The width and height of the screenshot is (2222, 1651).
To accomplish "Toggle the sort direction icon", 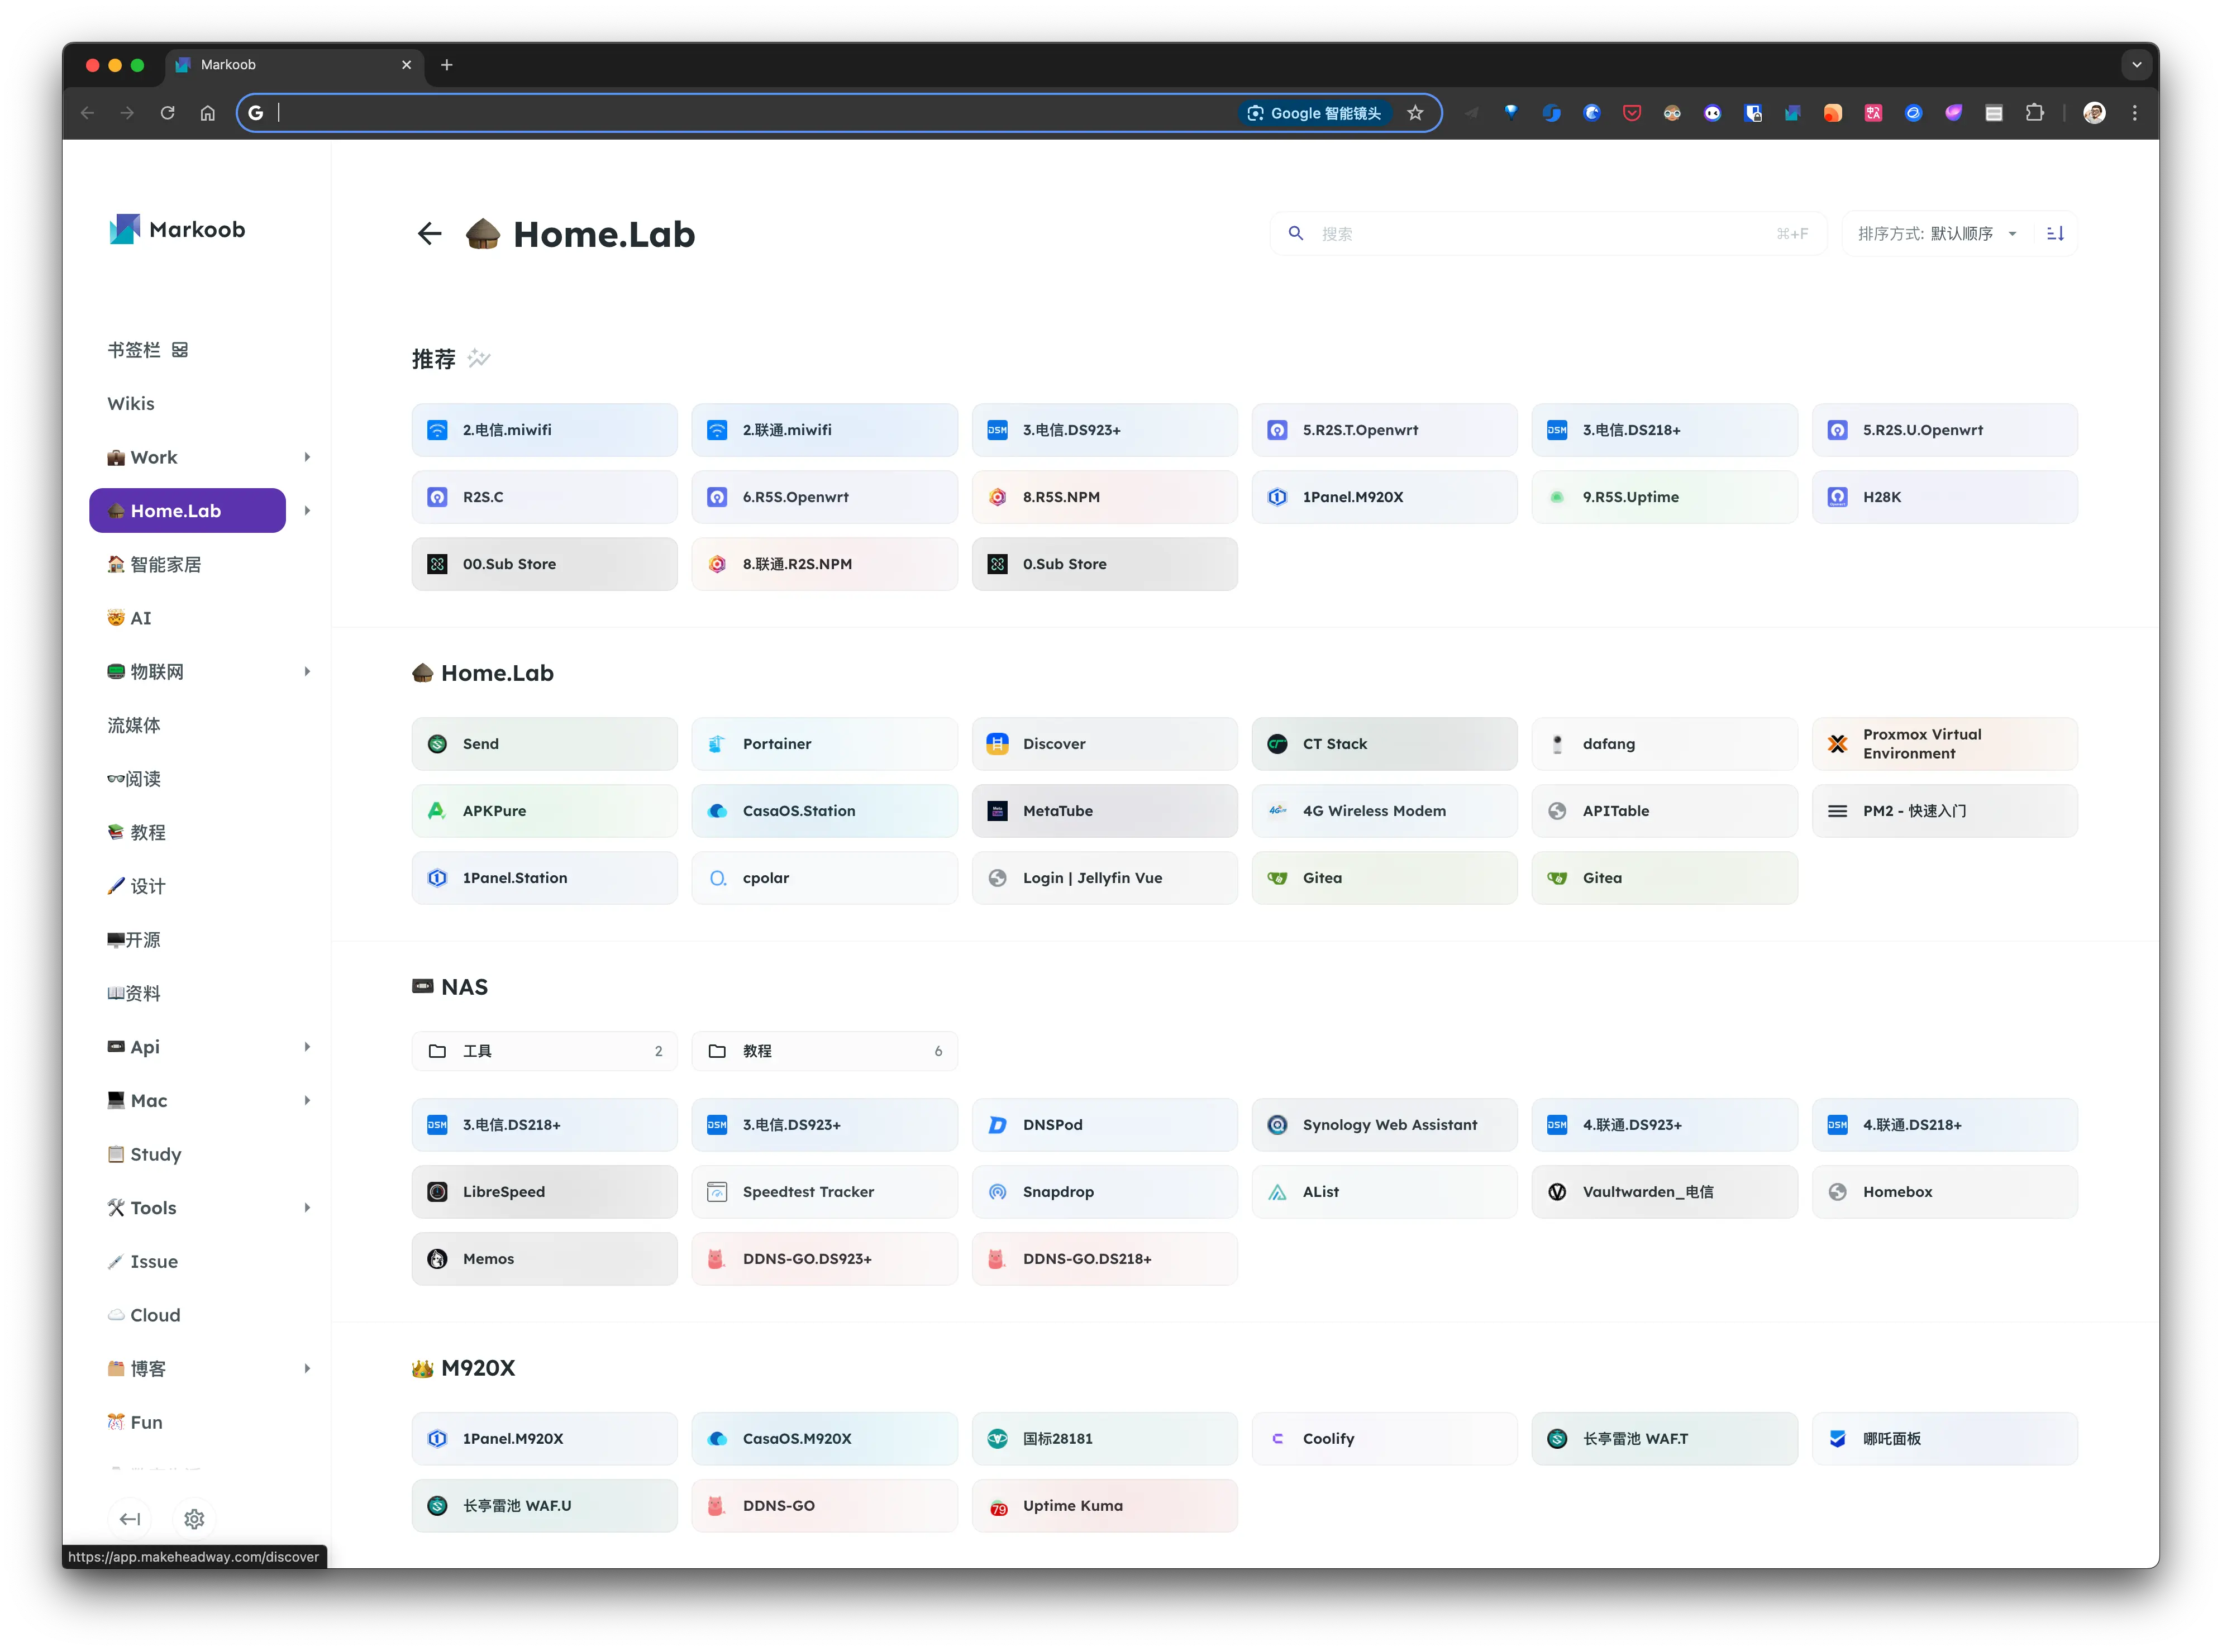I will click(2055, 234).
